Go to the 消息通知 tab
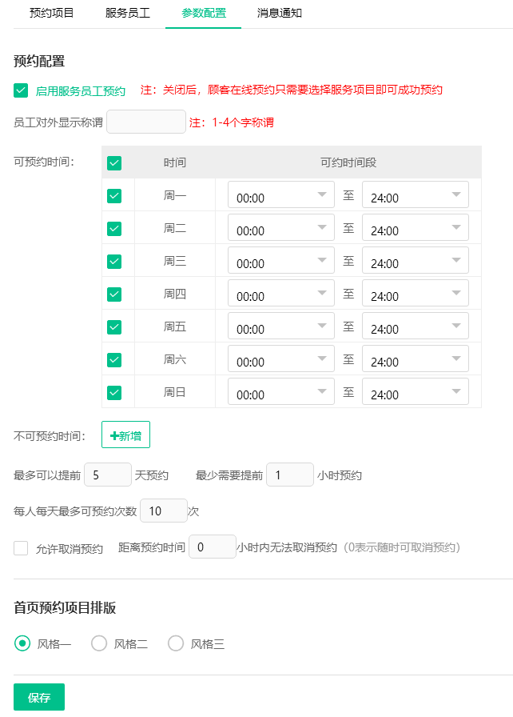Image resolution: width=513 pixels, height=717 pixels. (x=280, y=14)
